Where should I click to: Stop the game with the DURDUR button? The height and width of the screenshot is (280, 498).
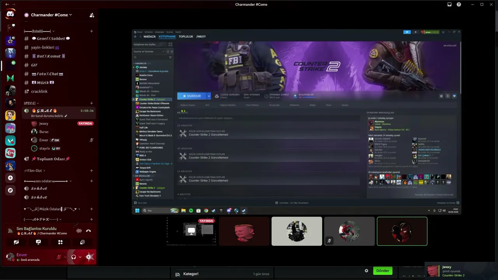tap(192, 96)
